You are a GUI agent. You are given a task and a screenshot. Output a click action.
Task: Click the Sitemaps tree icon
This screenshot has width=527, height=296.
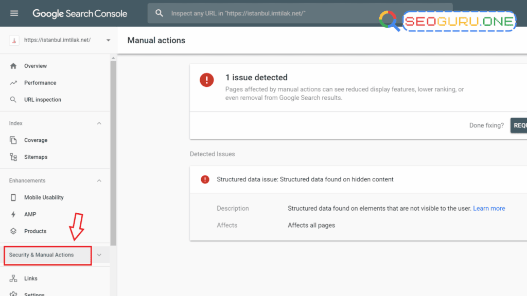point(13,157)
